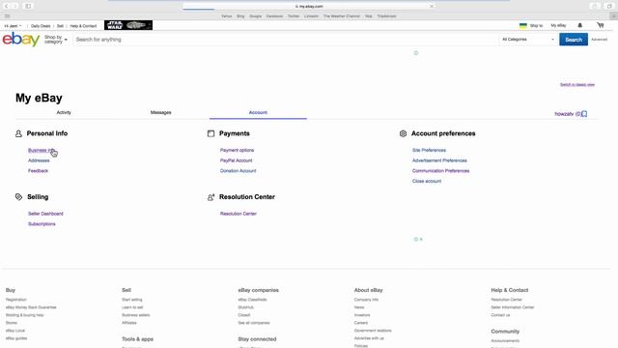
Task: Click footer See all companies link
Action: coord(253,323)
